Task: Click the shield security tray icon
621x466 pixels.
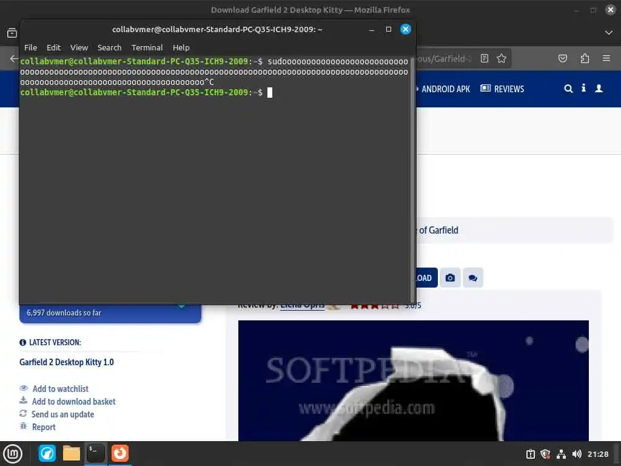Action: point(545,454)
